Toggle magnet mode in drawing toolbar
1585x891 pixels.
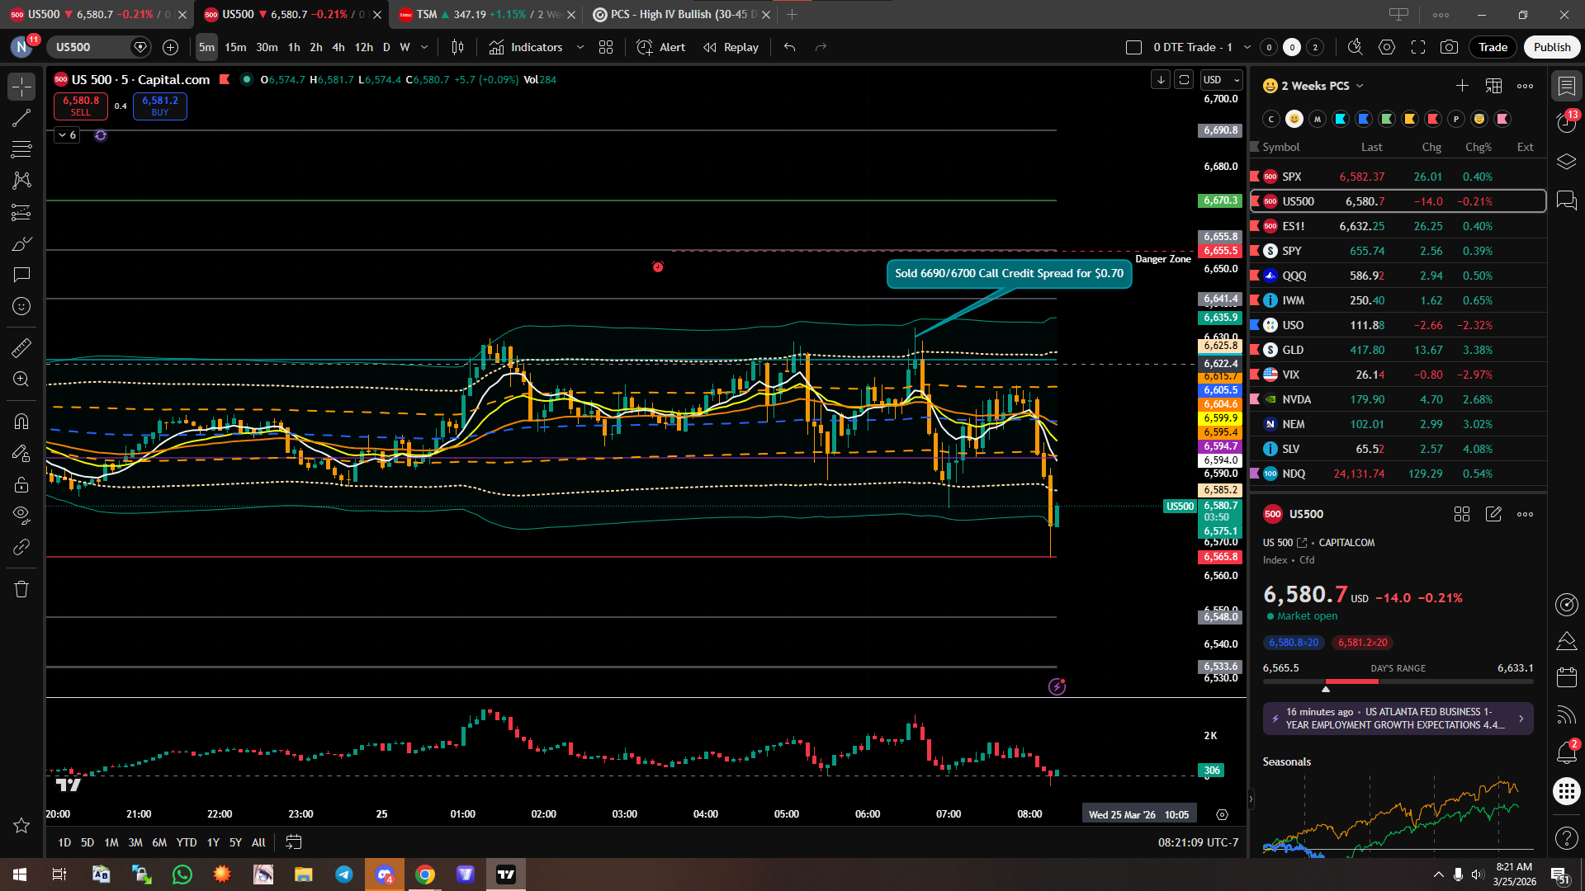click(21, 422)
